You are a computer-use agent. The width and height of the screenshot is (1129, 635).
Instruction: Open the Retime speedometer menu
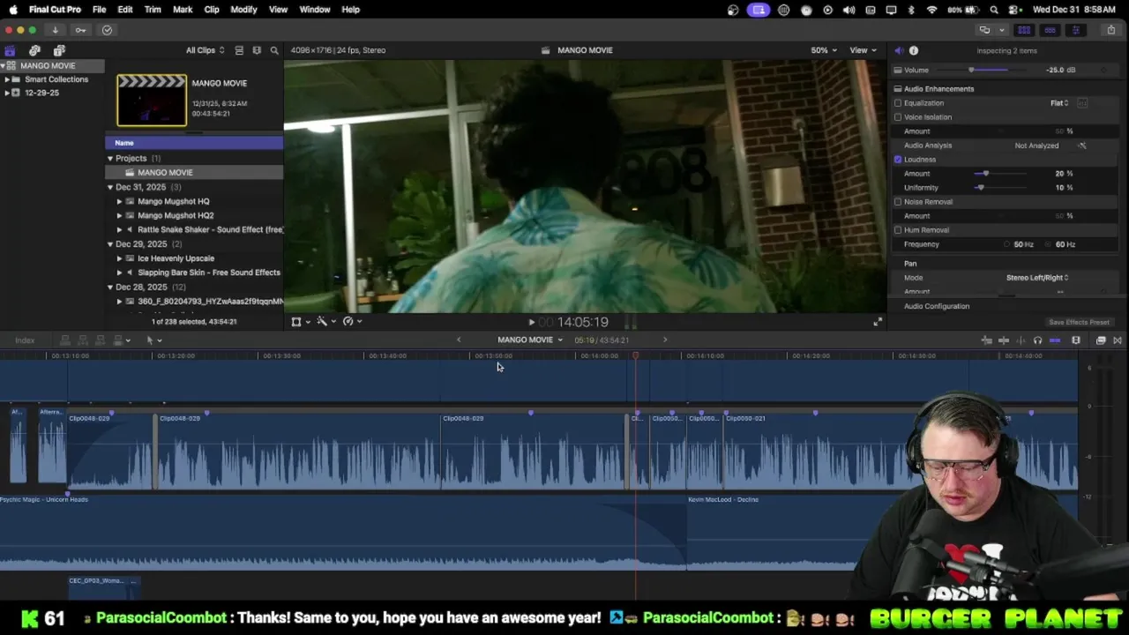pos(352,322)
